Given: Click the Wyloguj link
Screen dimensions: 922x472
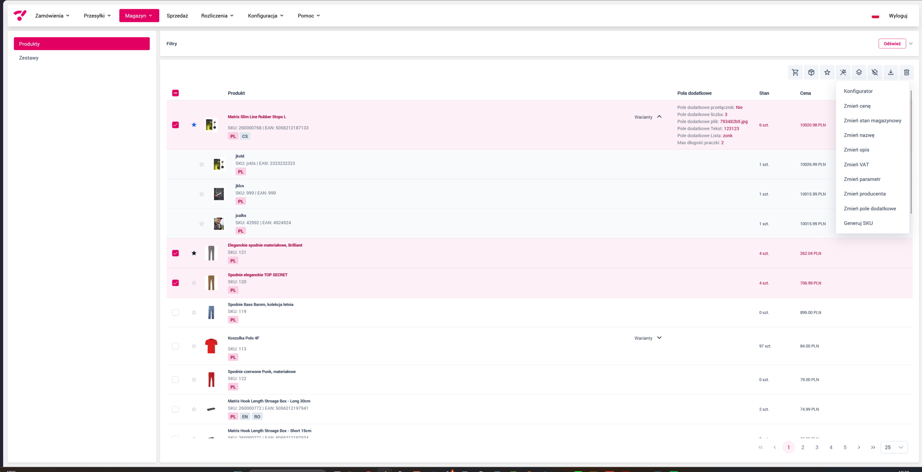Looking at the screenshot, I should [898, 16].
